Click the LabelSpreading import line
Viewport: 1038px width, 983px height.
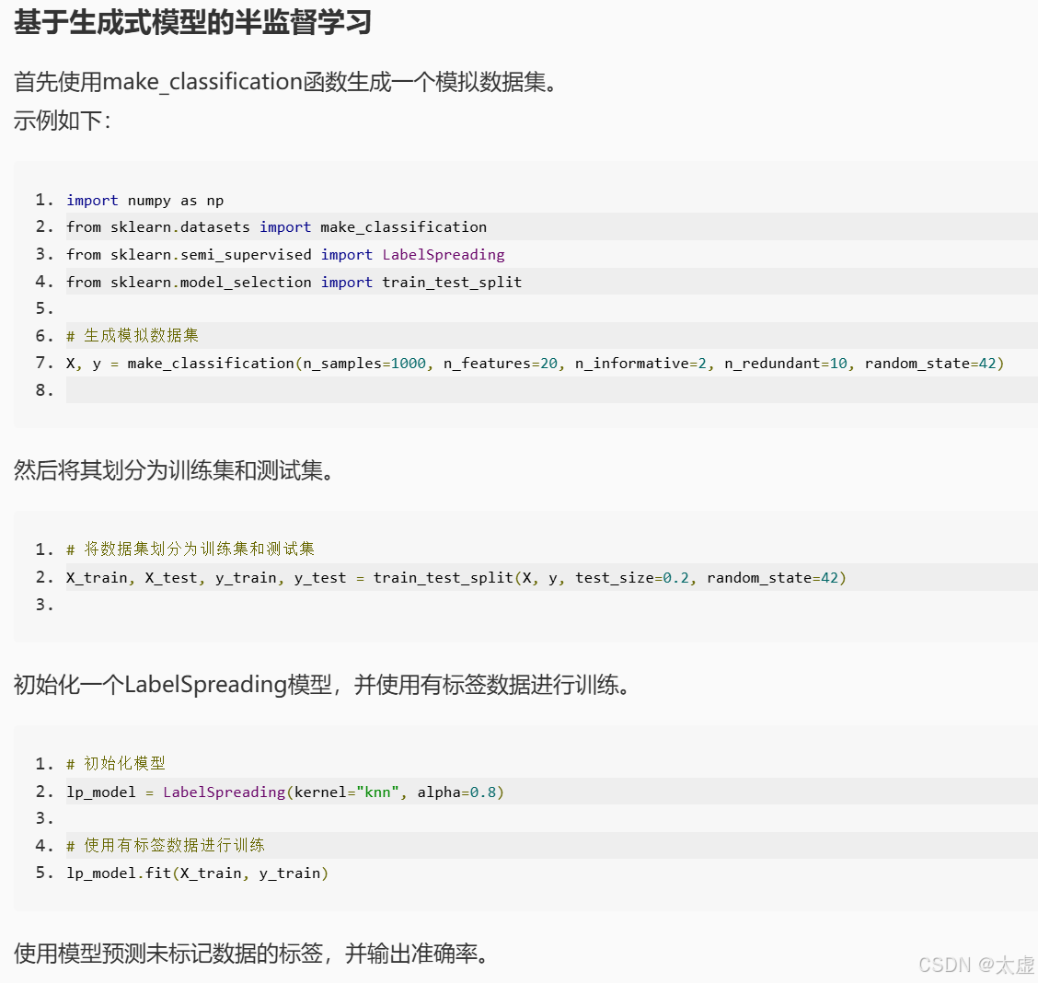pos(285,255)
